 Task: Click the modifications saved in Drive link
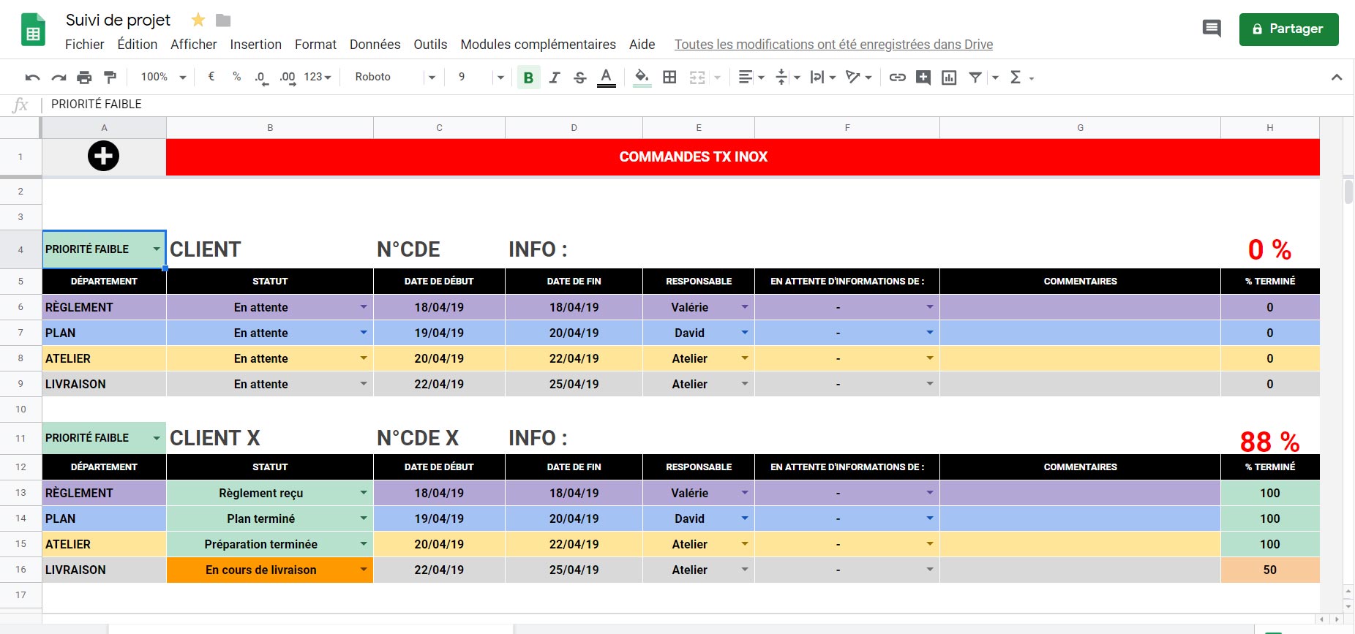click(833, 44)
